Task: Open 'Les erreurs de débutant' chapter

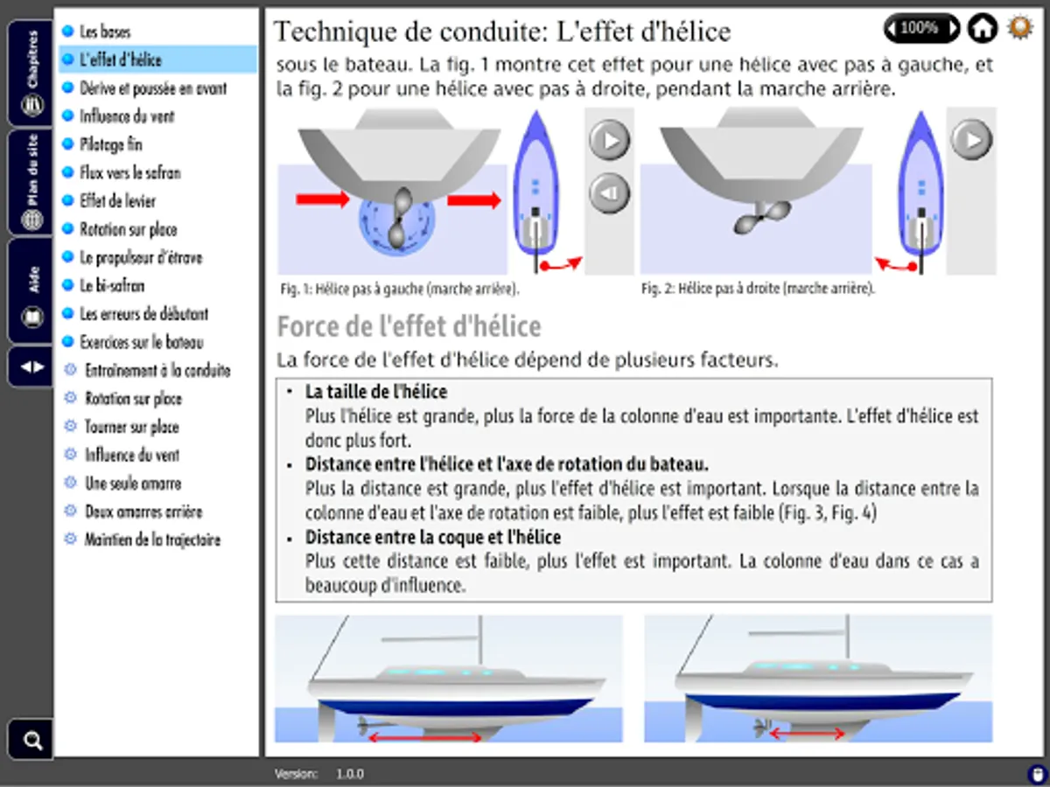Action: point(143,313)
